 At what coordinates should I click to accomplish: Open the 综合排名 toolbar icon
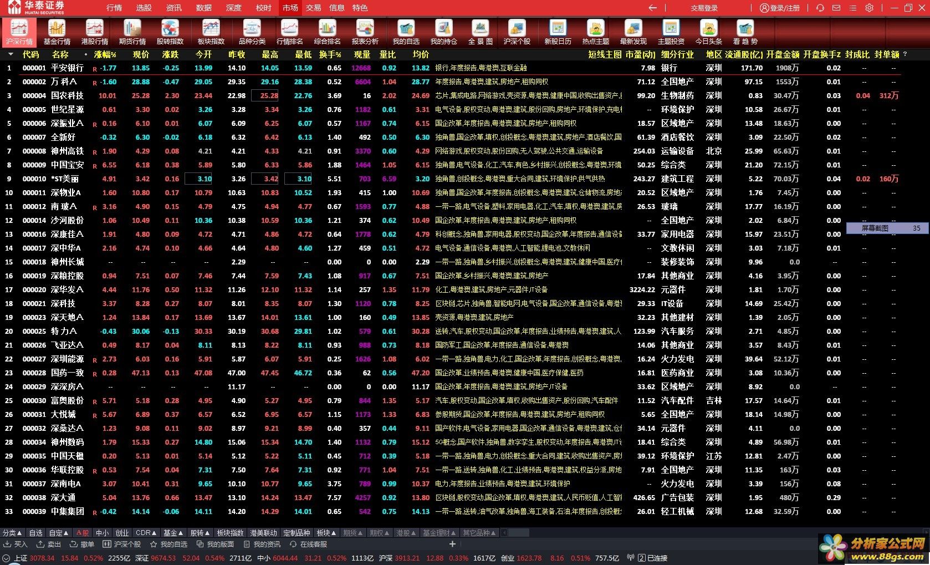click(x=328, y=32)
